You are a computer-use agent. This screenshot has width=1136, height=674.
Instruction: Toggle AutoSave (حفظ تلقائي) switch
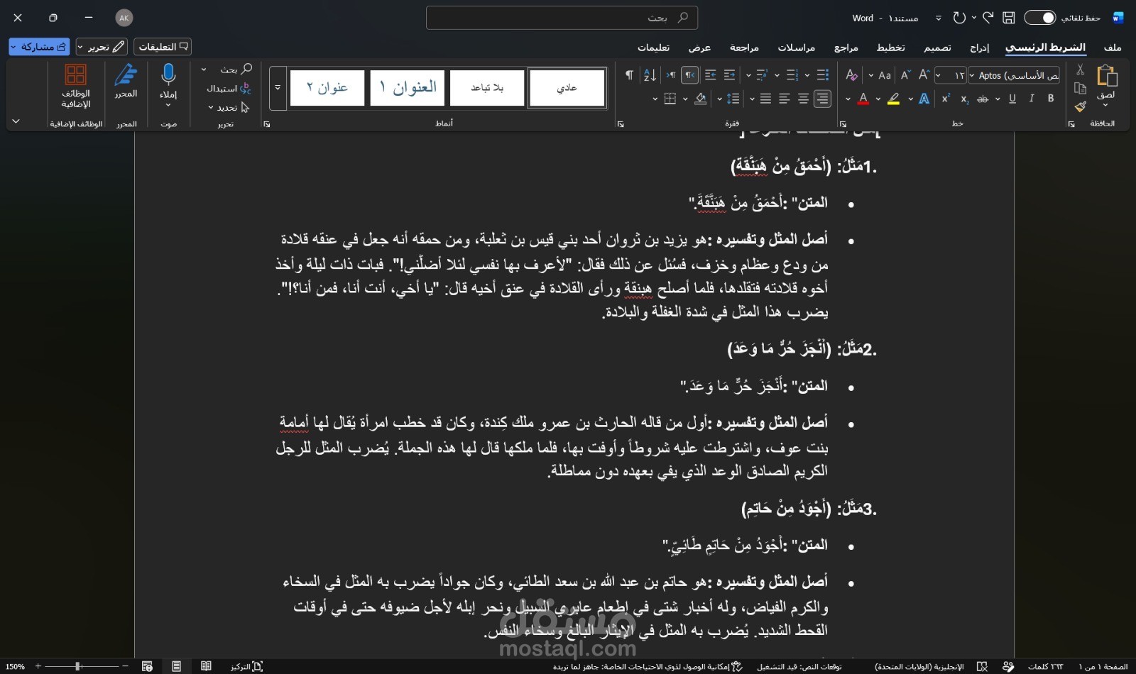pyautogui.click(x=1039, y=18)
